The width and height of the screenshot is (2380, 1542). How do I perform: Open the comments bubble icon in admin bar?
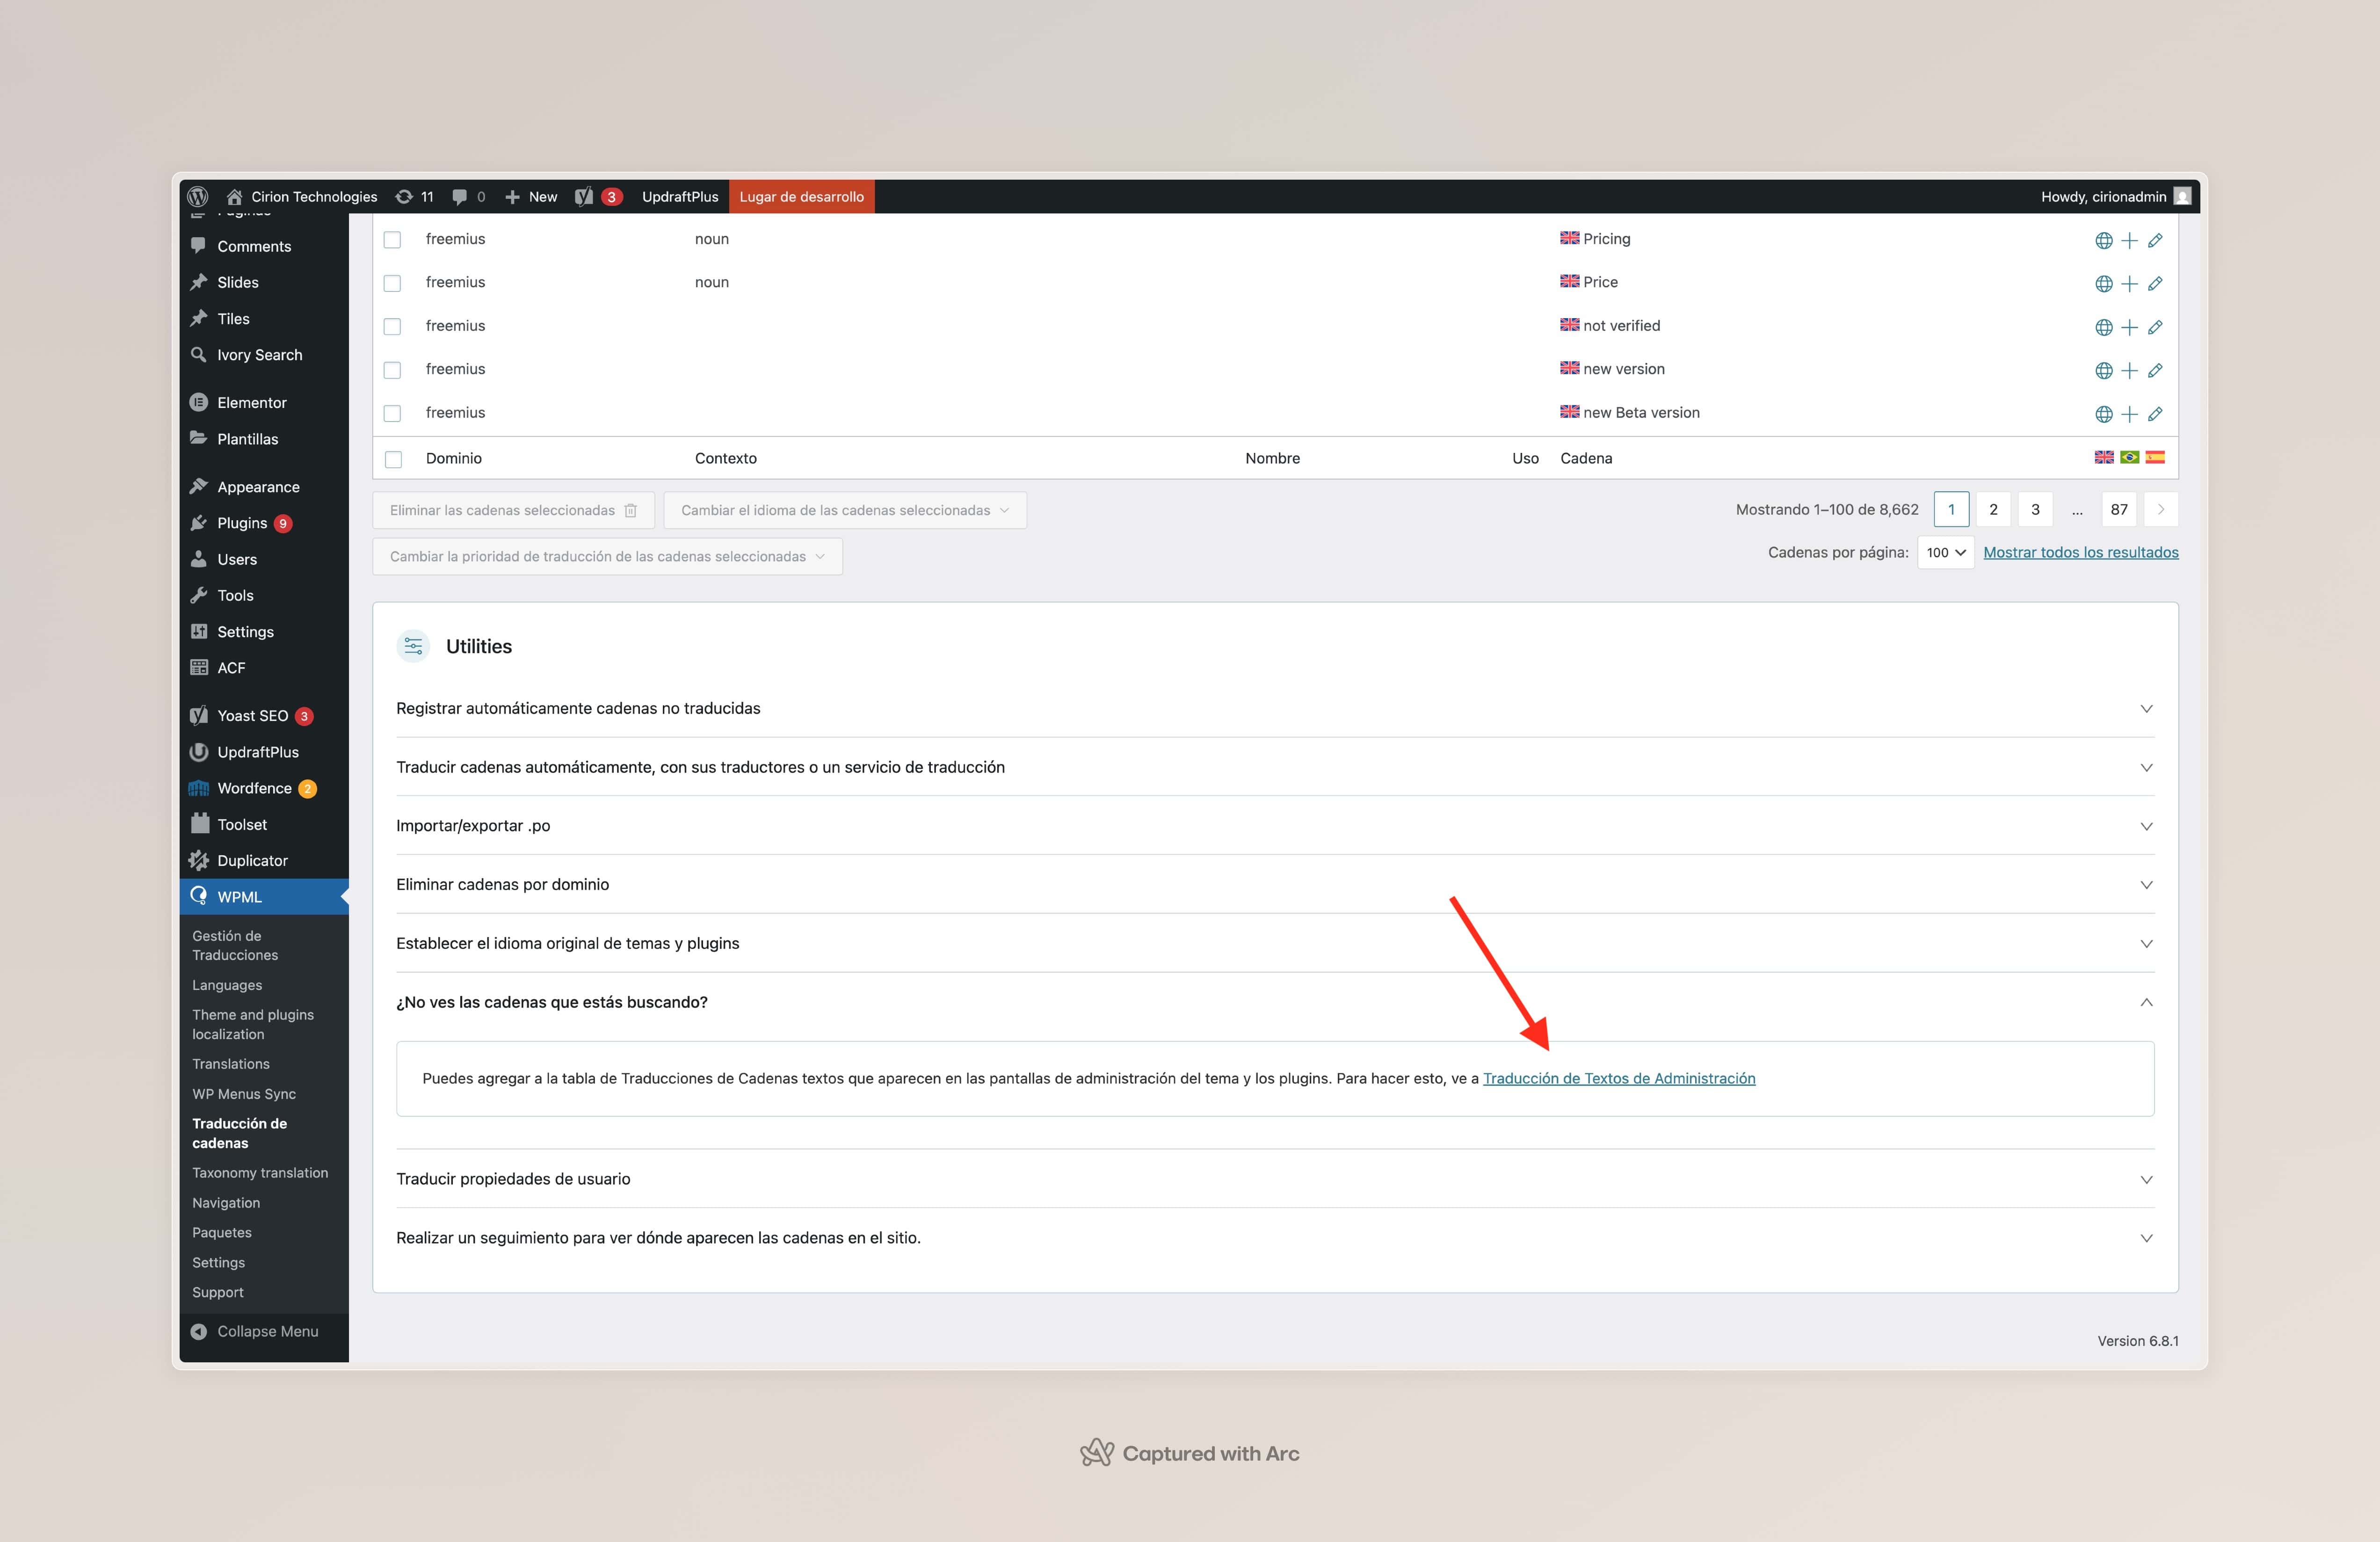point(459,197)
